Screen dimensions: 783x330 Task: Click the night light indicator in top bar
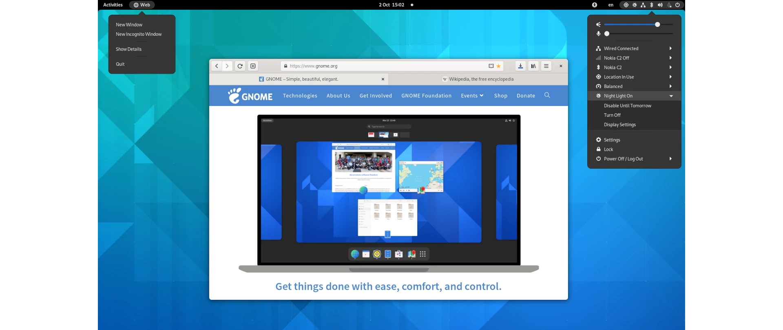coord(635,5)
